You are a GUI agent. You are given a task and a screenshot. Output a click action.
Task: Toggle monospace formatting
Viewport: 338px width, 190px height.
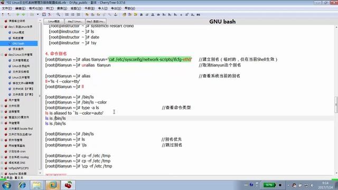click(199, 15)
